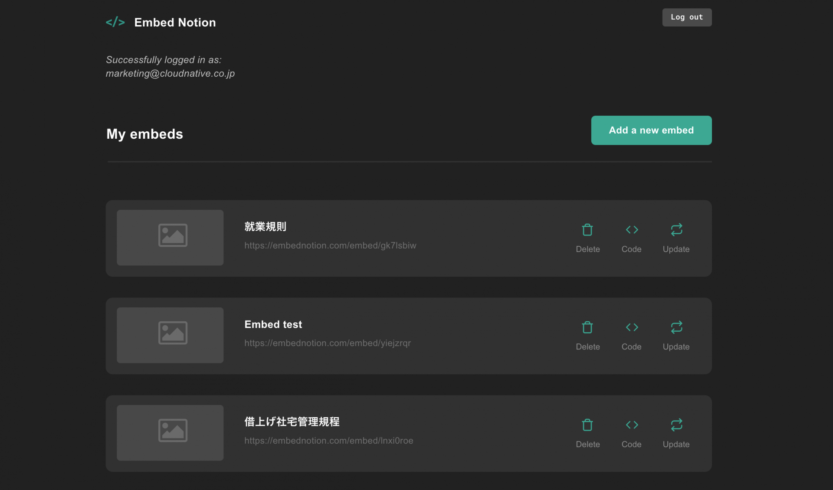Screen dimensions: 833x490
Task: Update the 借上げ社宅管理規程 embed
Action: coord(676,433)
